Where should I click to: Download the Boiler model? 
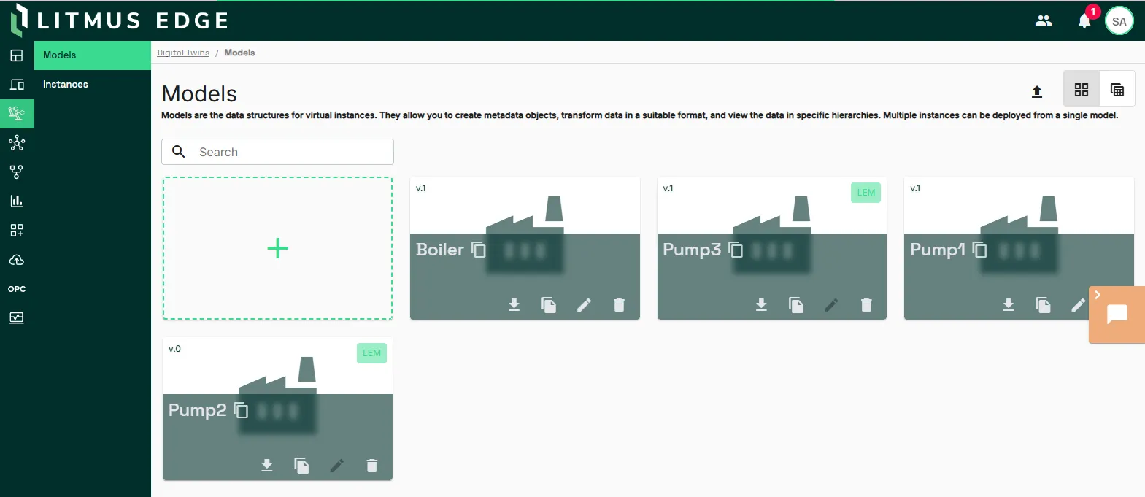514,305
